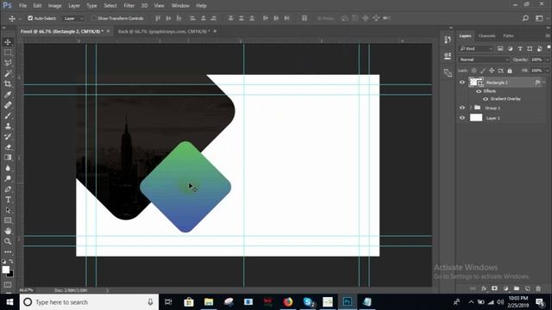Select the History Brush tool
This screenshot has width=552, height=310.
(x=8, y=137)
